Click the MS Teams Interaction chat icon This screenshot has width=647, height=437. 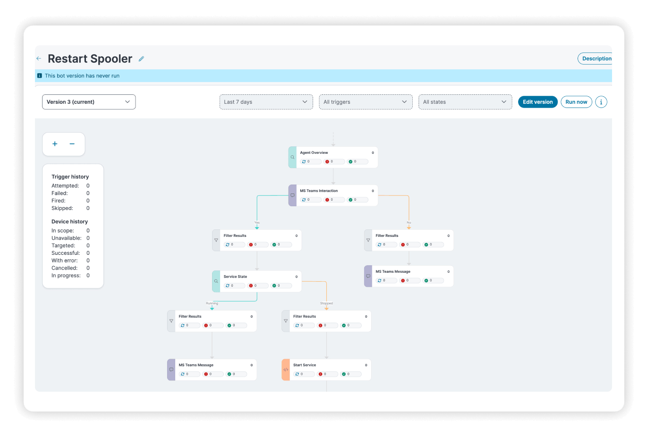click(292, 195)
